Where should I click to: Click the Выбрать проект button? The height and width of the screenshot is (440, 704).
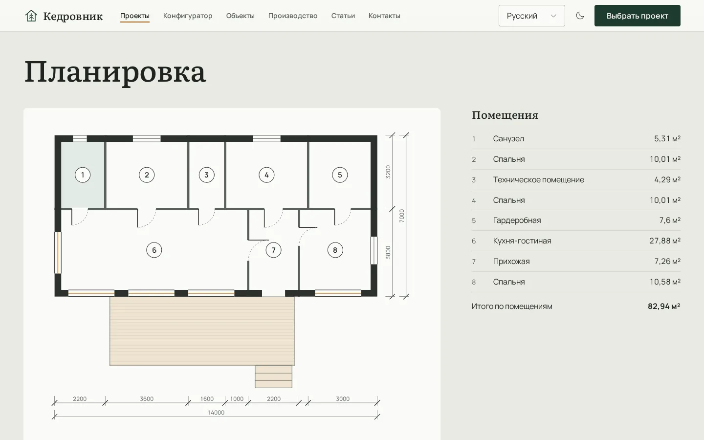[x=638, y=16]
